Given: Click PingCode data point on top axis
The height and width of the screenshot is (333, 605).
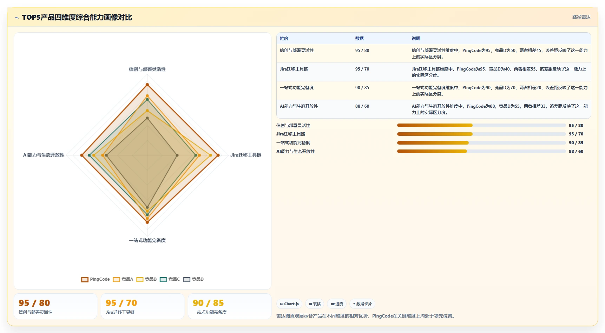Looking at the screenshot, I should (x=147, y=85).
